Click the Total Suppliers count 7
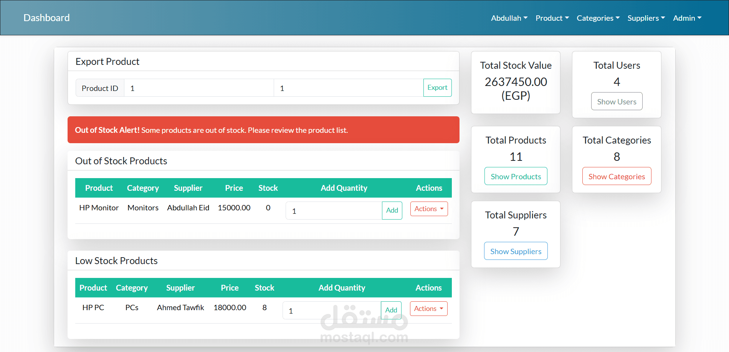Image resolution: width=729 pixels, height=352 pixels. click(516, 231)
